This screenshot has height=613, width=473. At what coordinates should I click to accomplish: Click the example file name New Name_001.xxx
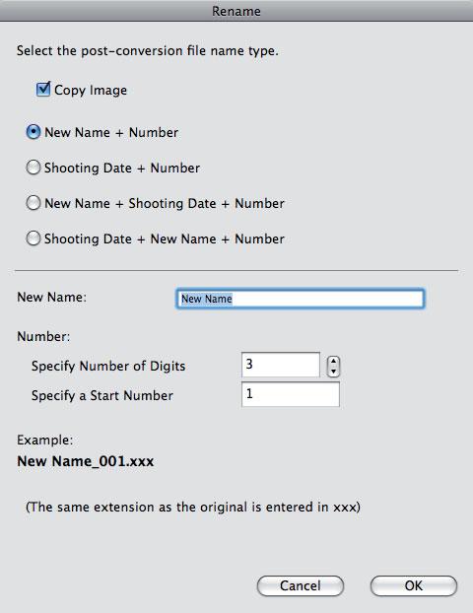tap(85, 461)
